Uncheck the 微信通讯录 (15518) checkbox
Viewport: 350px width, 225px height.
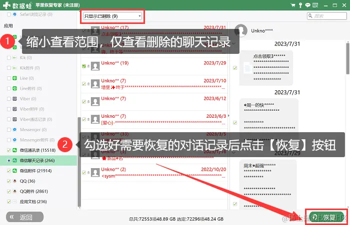pos(9,150)
